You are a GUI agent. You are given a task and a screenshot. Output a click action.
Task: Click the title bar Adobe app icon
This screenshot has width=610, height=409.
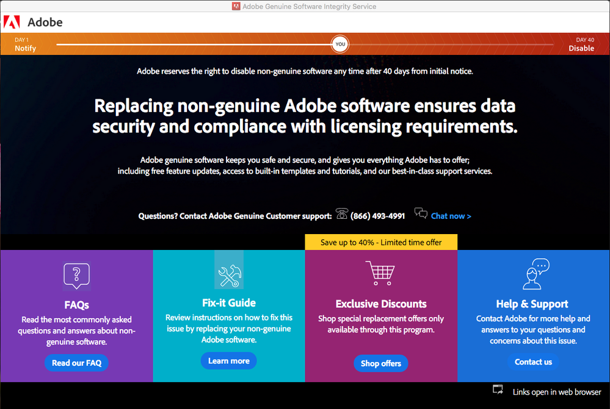236,7
